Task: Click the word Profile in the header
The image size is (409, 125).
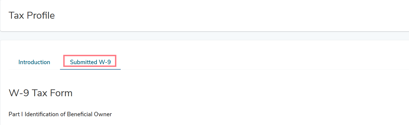Action: [40, 15]
